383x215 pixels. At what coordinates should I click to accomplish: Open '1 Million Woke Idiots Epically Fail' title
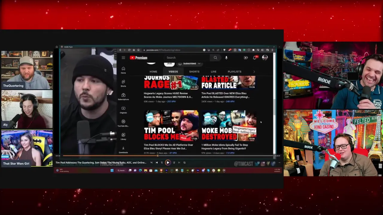[x=224, y=147]
